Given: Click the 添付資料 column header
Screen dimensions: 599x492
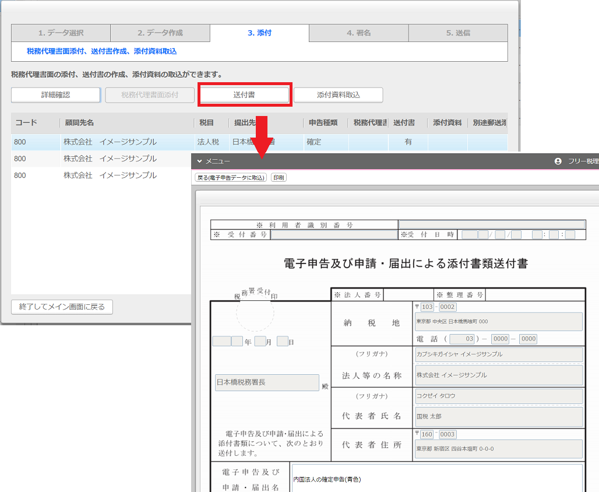Looking at the screenshot, I should [448, 123].
